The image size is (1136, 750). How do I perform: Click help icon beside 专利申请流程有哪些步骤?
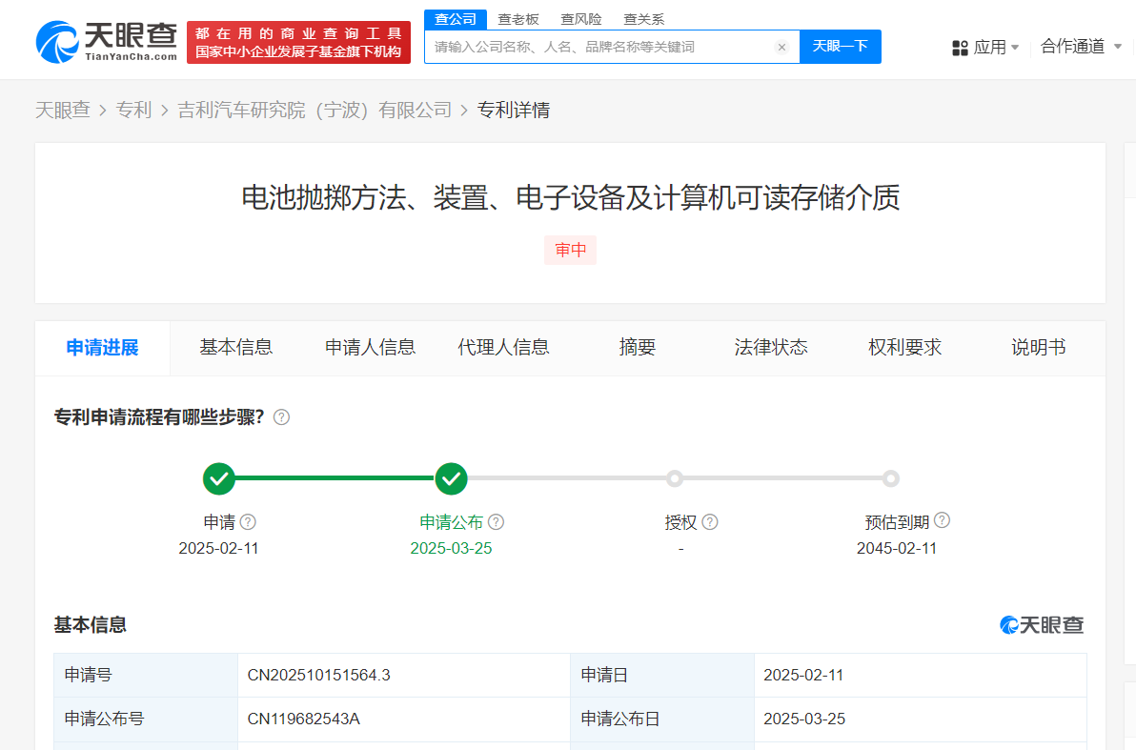[281, 417]
